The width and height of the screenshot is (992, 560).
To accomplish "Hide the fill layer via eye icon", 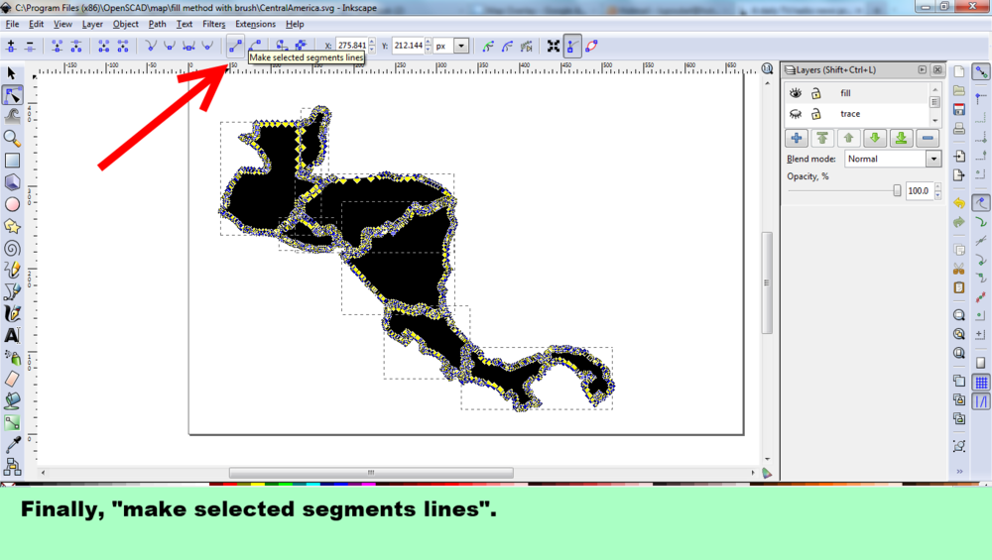I will (796, 93).
